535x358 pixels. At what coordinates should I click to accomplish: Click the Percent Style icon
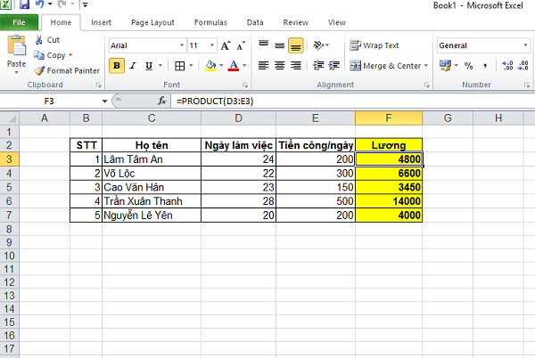click(469, 65)
